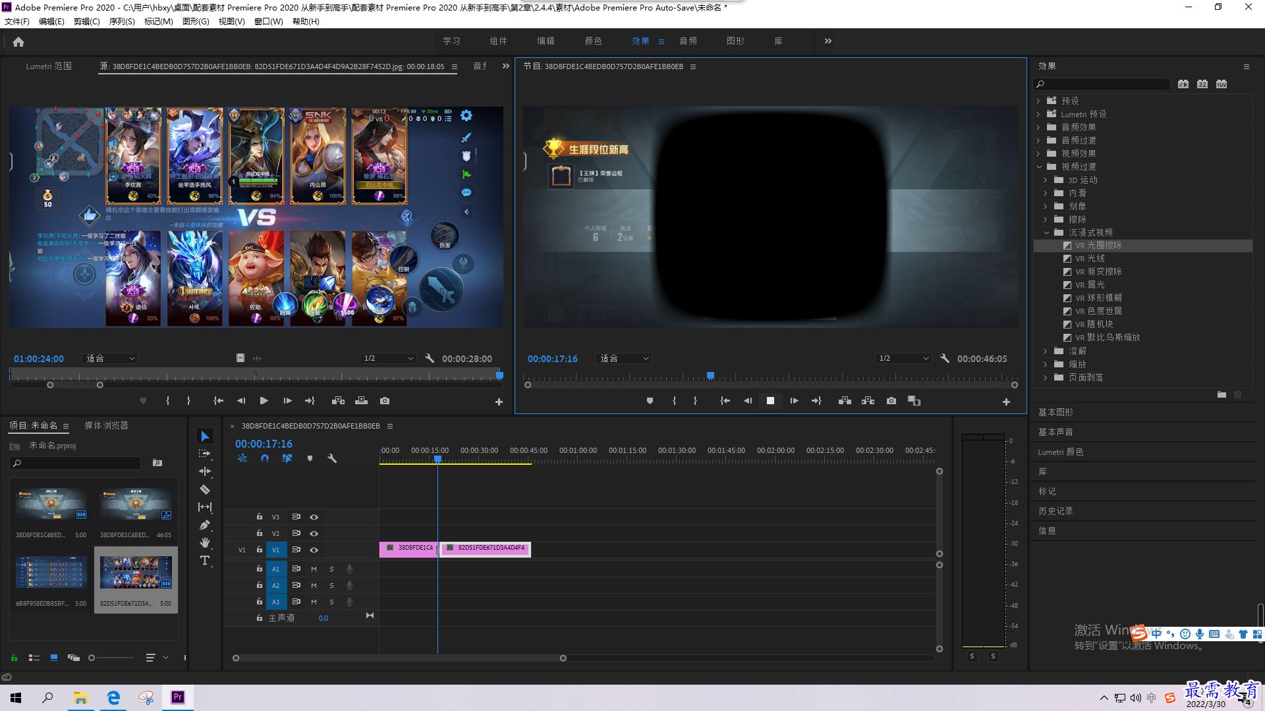Collapse the 视频过渡 folder
The height and width of the screenshot is (711, 1265).
point(1038,167)
